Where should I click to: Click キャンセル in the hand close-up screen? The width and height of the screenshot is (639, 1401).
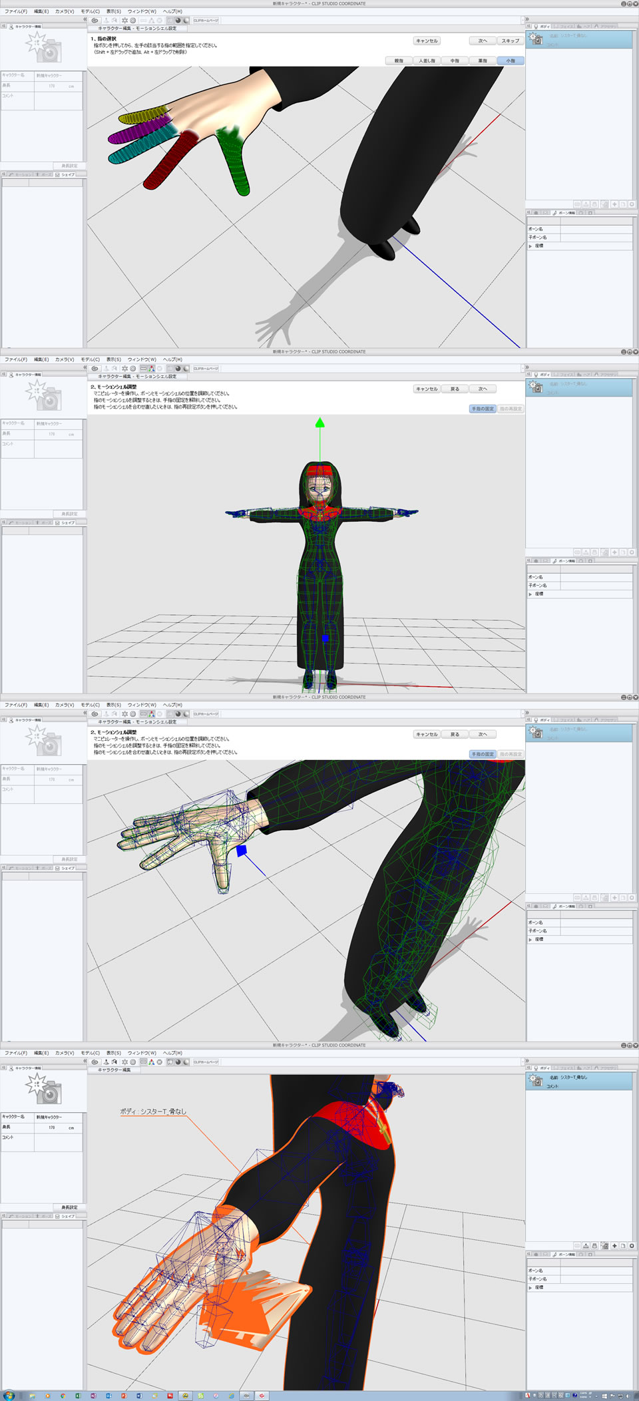427,735
